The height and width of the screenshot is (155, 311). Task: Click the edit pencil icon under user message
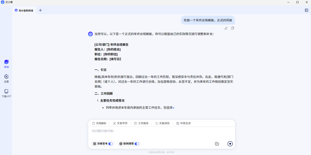226,28
